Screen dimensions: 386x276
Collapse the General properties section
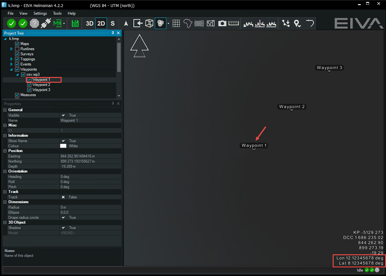(5, 110)
